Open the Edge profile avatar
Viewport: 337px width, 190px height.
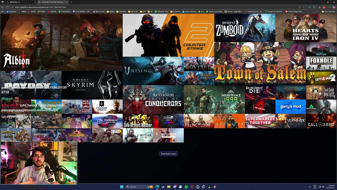[324, 7]
